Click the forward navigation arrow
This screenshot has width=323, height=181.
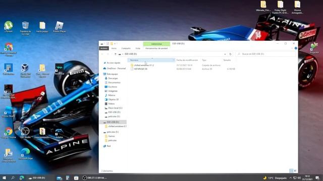(x=107, y=54)
